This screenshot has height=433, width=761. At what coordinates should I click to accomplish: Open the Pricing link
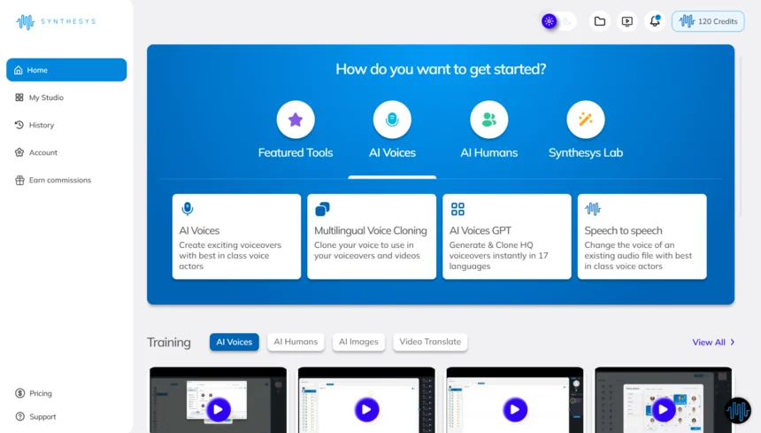[34, 393]
